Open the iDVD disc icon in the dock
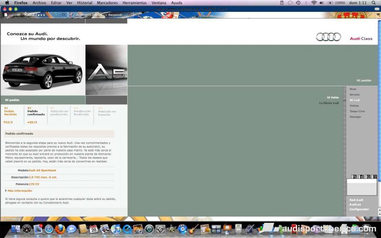The width and height of the screenshot is (381, 238). 182,229
